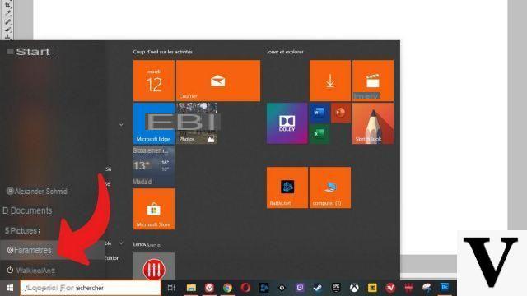This screenshot has width=527, height=296.
Task: Launch Opera browser from the taskbar
Action: pyautogui.click(x=245, y=288)
